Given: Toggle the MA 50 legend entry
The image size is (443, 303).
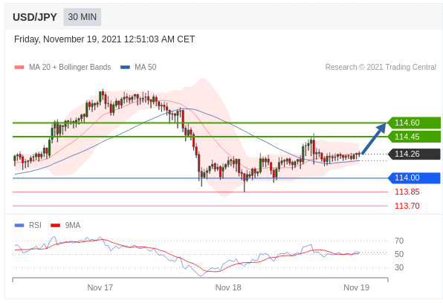Looking at the screenshot, I should [138, 67].
